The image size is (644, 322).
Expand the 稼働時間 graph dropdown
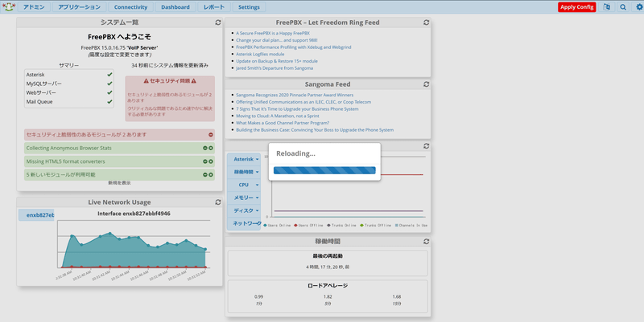244,172
